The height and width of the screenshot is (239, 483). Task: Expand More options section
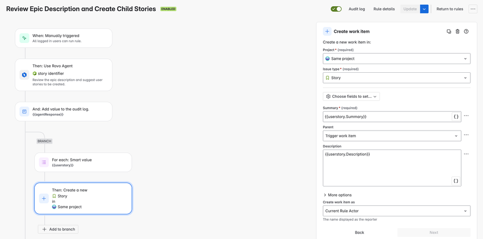coord(337,195)
